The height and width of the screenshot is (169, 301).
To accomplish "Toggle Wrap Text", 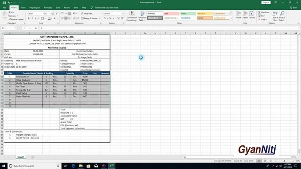I will [x=87, y=14].
